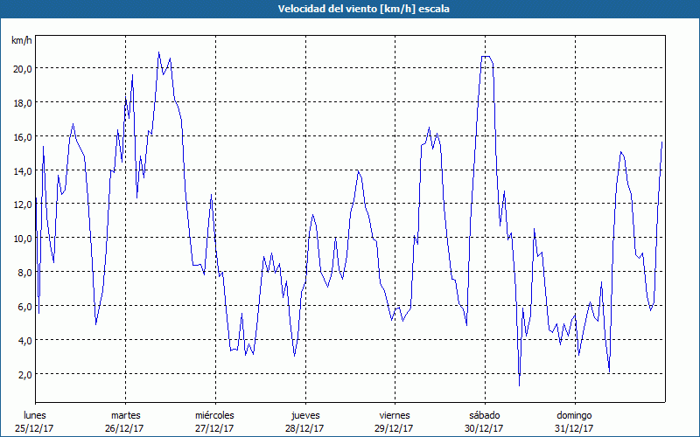The width and height of the screenshot is (700, 437).
Task: Click the 8,0 label on the vertical axis
Action: point(24,272)
